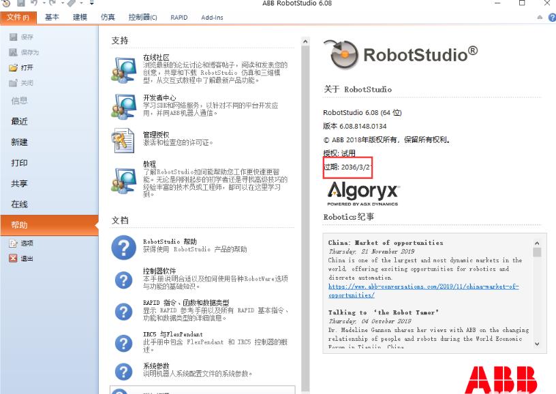Click the 保存 save icon
Image resolution: width=556 pixels, height=394 pixels.
[14, 37]
